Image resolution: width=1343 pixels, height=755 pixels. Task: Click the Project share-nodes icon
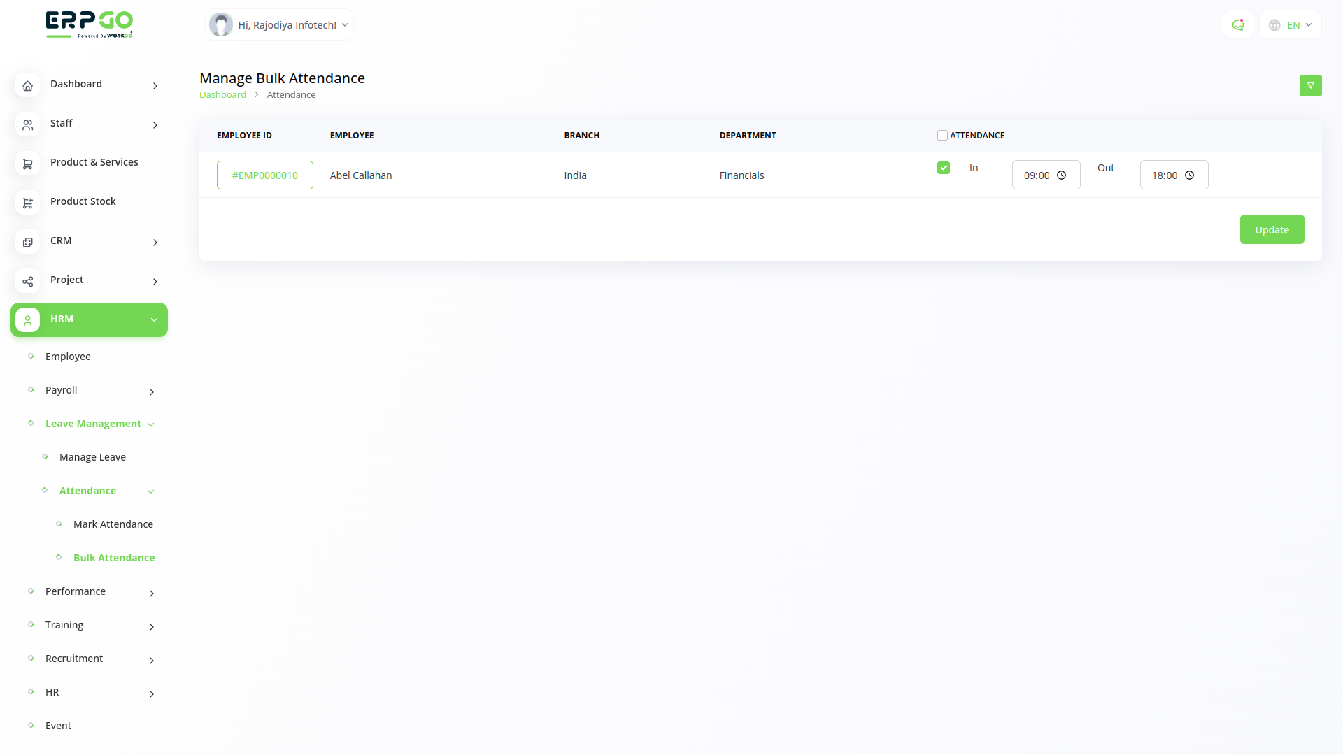tap(27, 281)
